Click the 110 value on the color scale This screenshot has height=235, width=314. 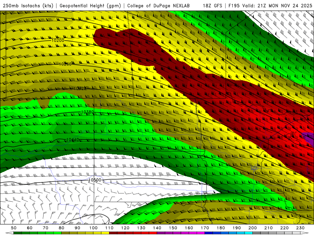point(110,228)
